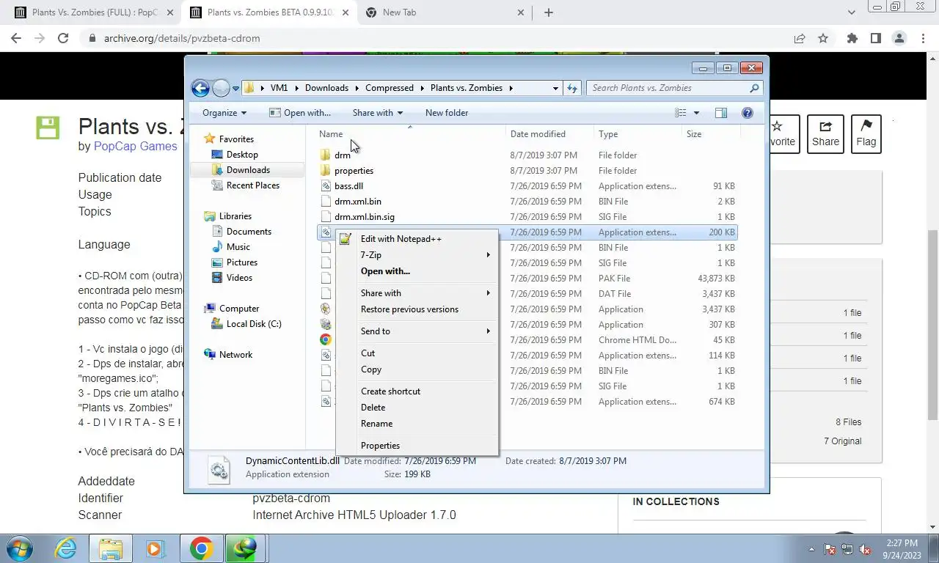Open the Share with toolbar dropdown
The height and width of the screenshot is (563, 939).
[x=378, y=113]
